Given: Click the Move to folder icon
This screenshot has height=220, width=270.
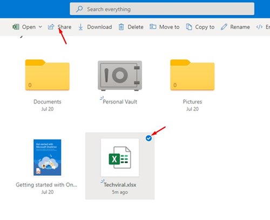Looking at the screenshot, I should pyautogui.click(x=153, y=27).
